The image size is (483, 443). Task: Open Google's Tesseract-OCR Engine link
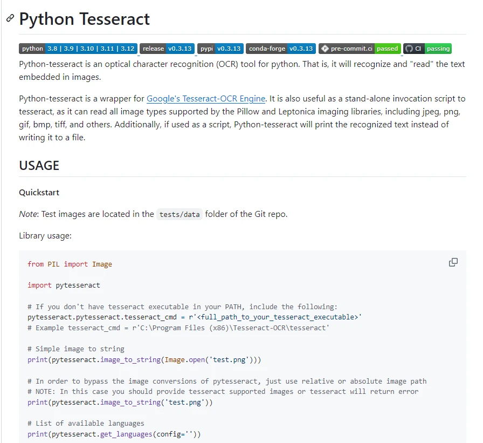point(206,99)
